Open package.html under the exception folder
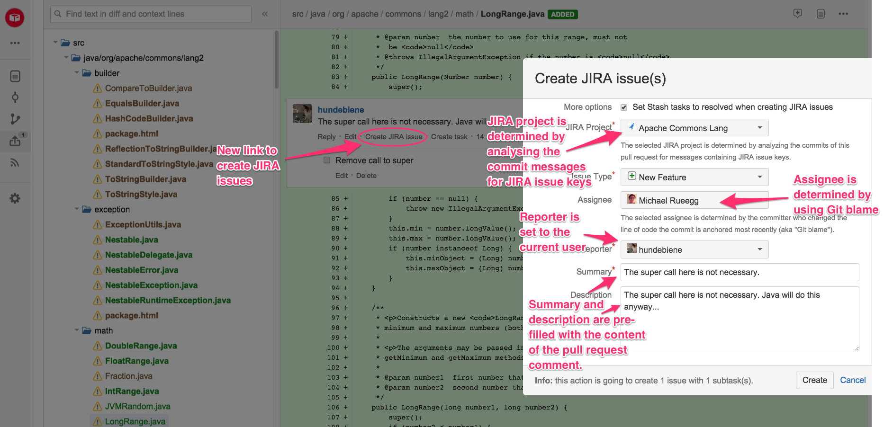The image size is (884, 427). (x=132, y=316)
